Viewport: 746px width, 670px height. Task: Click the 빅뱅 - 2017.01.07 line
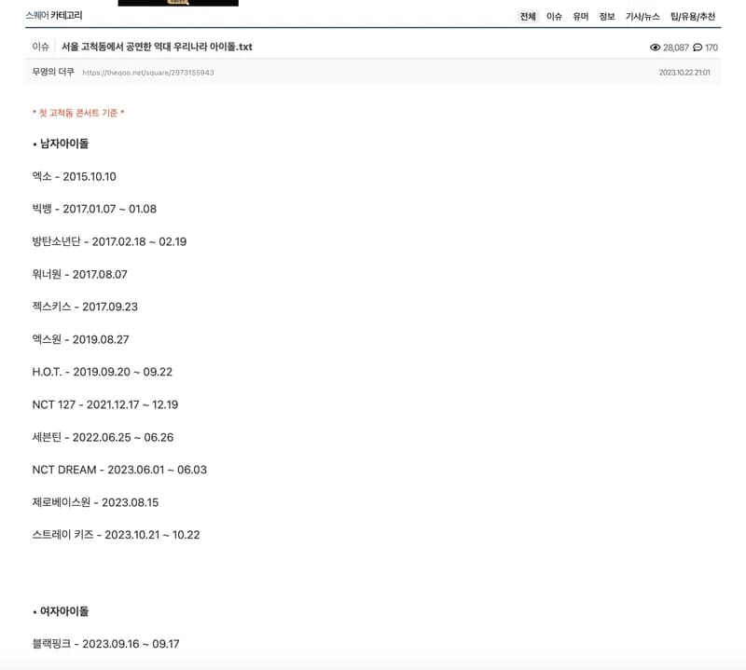pos(94,209)
